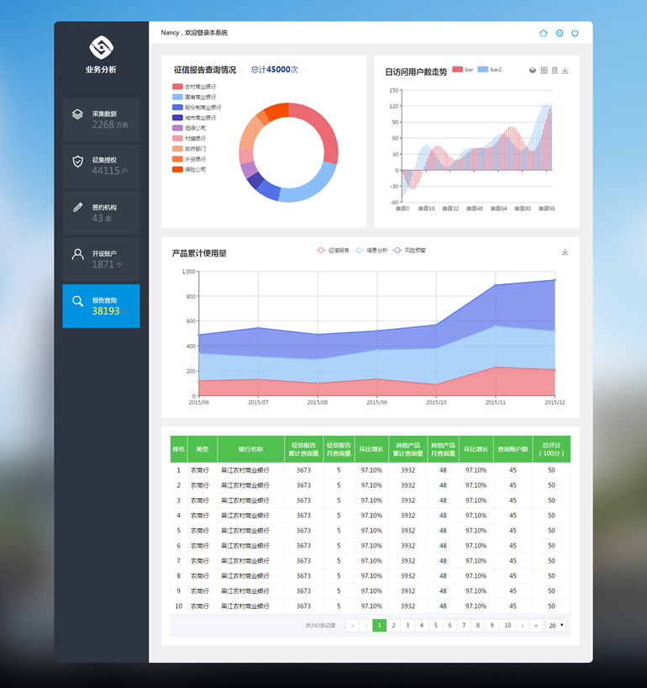Viewport: 647px width, 688px height.
Task: Open the 开设账户 sidebar item
Action: pos(101,259)
